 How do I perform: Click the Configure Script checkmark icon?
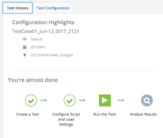click(x=69, y=100)
